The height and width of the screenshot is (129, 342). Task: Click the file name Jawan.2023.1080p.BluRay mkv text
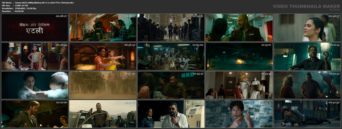click(44, 2)
